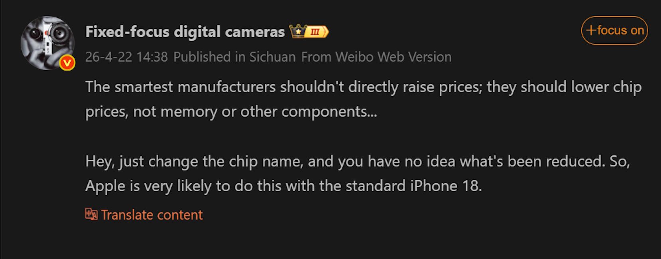Viewport: 661px width, 259px height.
Task: Click the red Roman numeral III on the badge
Action: [x=315, y=31]
